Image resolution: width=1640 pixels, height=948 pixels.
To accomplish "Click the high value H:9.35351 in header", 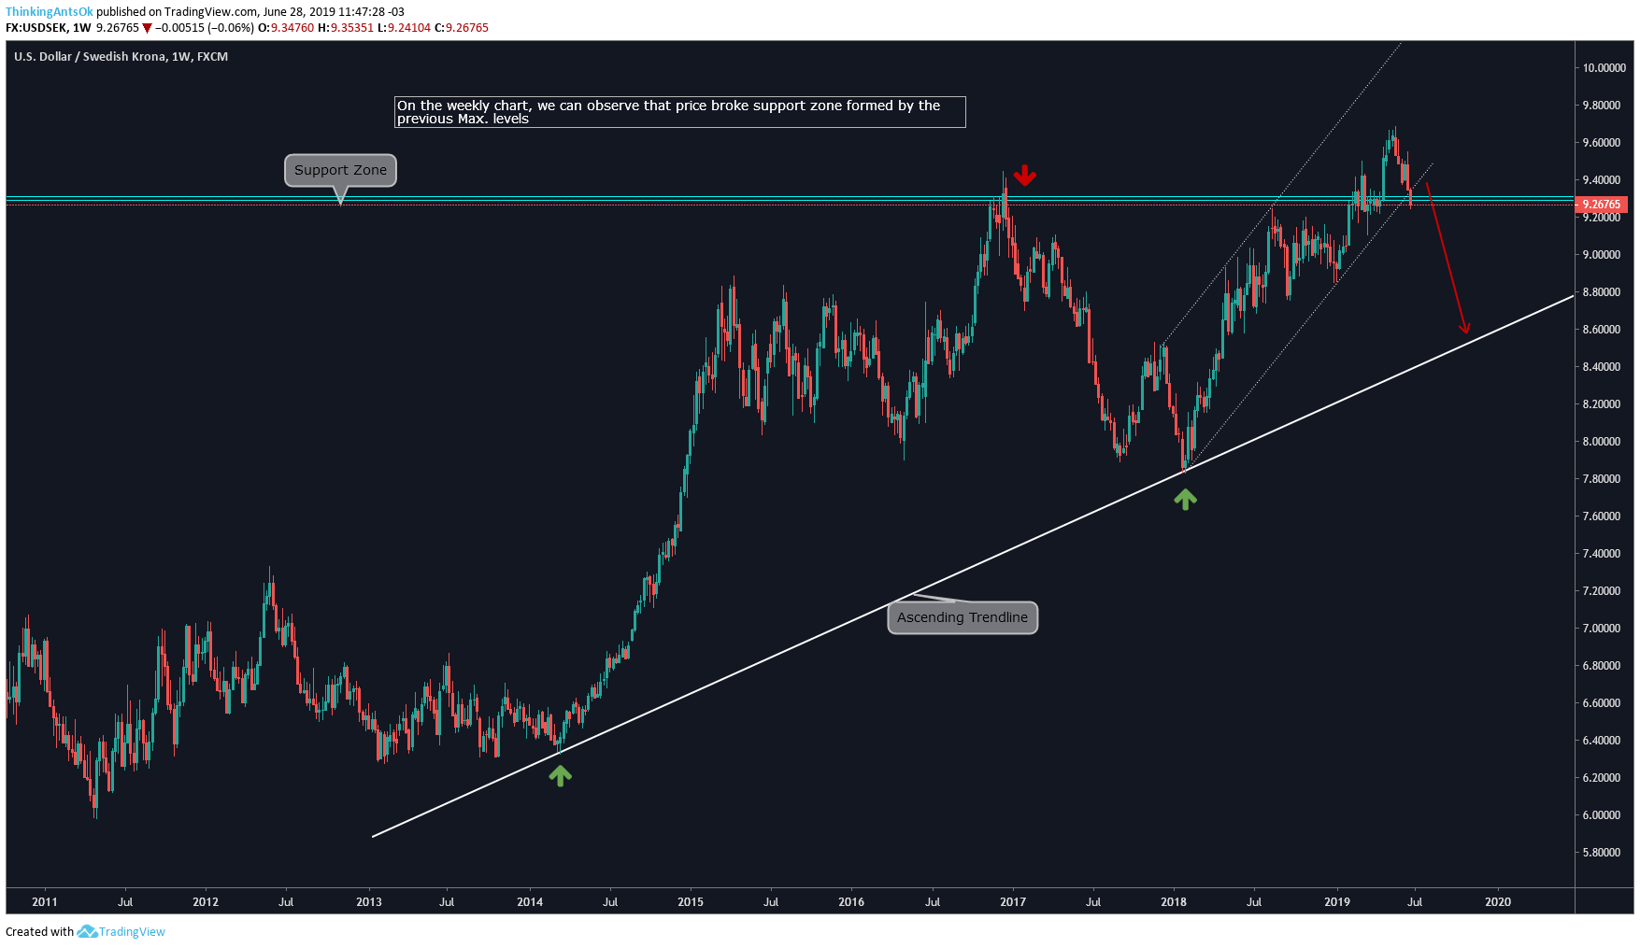I will click(x=346, y=28).
